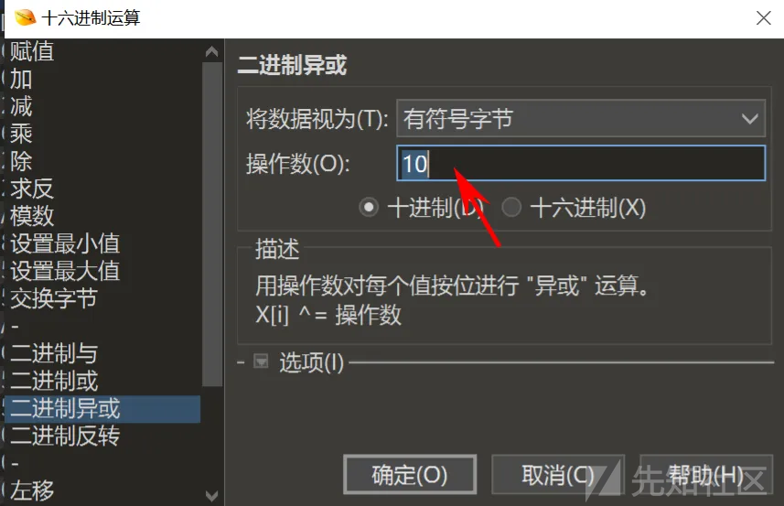Click the 有符号字节 combo box arrow
This screenshot has height=506, width=784.
[749, 119]
